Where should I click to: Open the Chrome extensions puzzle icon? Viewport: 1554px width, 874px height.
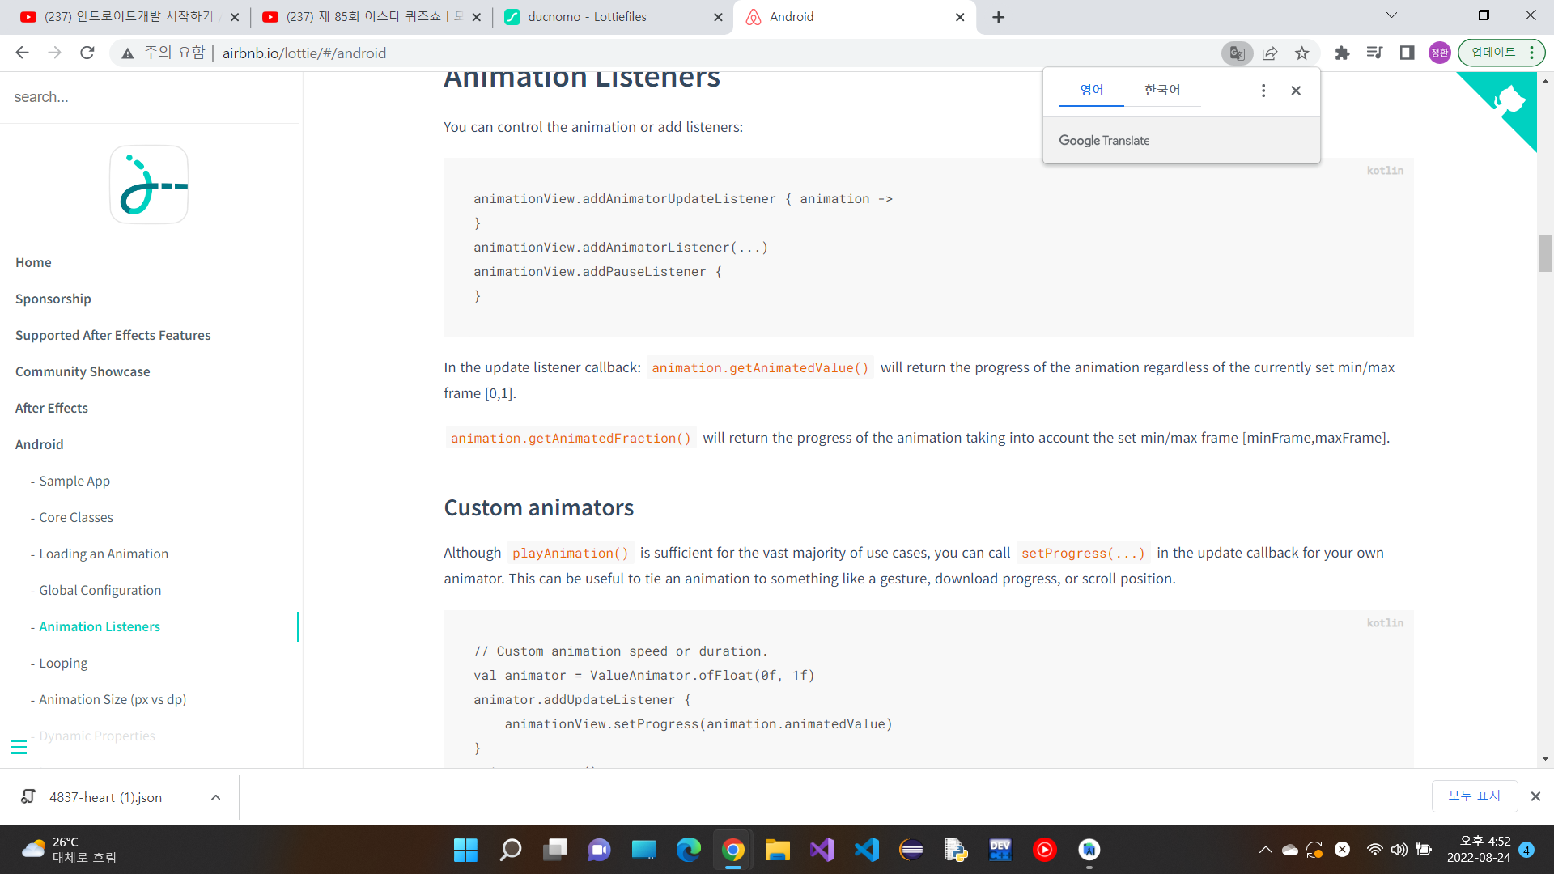1342,53
